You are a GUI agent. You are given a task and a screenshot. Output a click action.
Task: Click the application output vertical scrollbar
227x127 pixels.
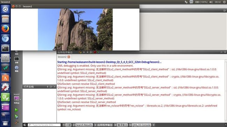[x=226, y=91]
